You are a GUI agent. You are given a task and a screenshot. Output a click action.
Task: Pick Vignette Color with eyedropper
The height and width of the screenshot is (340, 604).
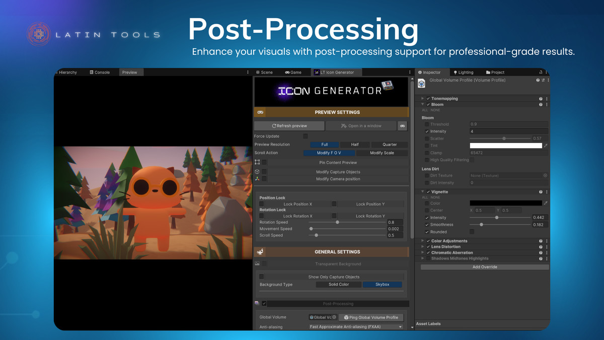click(546, 203)
